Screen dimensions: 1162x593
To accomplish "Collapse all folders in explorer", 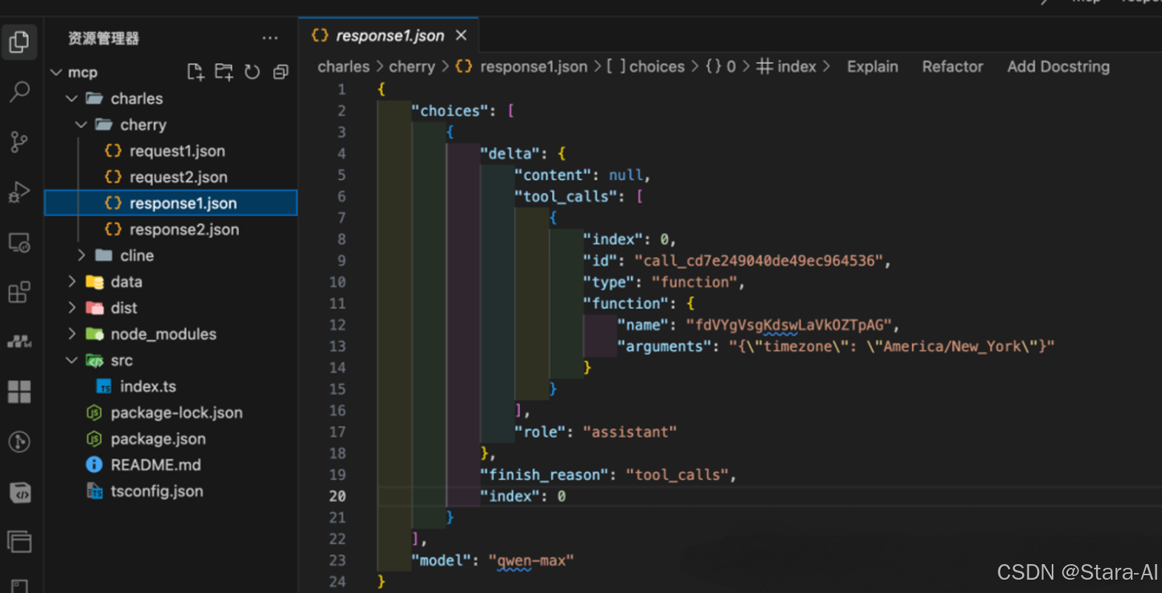I will [280, 72].
